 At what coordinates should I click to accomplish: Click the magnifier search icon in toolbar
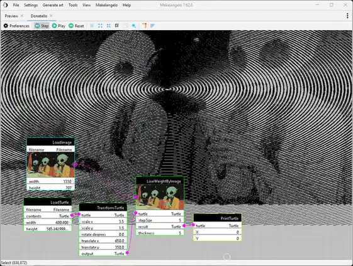[134, 26]
